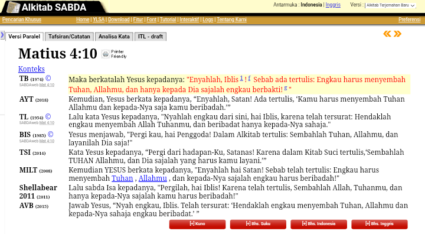Open the ITL - draft tab

[151, 37]
